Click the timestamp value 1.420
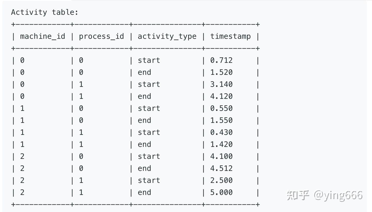Image resolution: width=372 pixels, height=212 pixels. 221,144
